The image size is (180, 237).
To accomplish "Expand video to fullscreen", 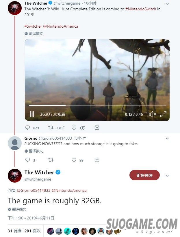I will (163, 114).
